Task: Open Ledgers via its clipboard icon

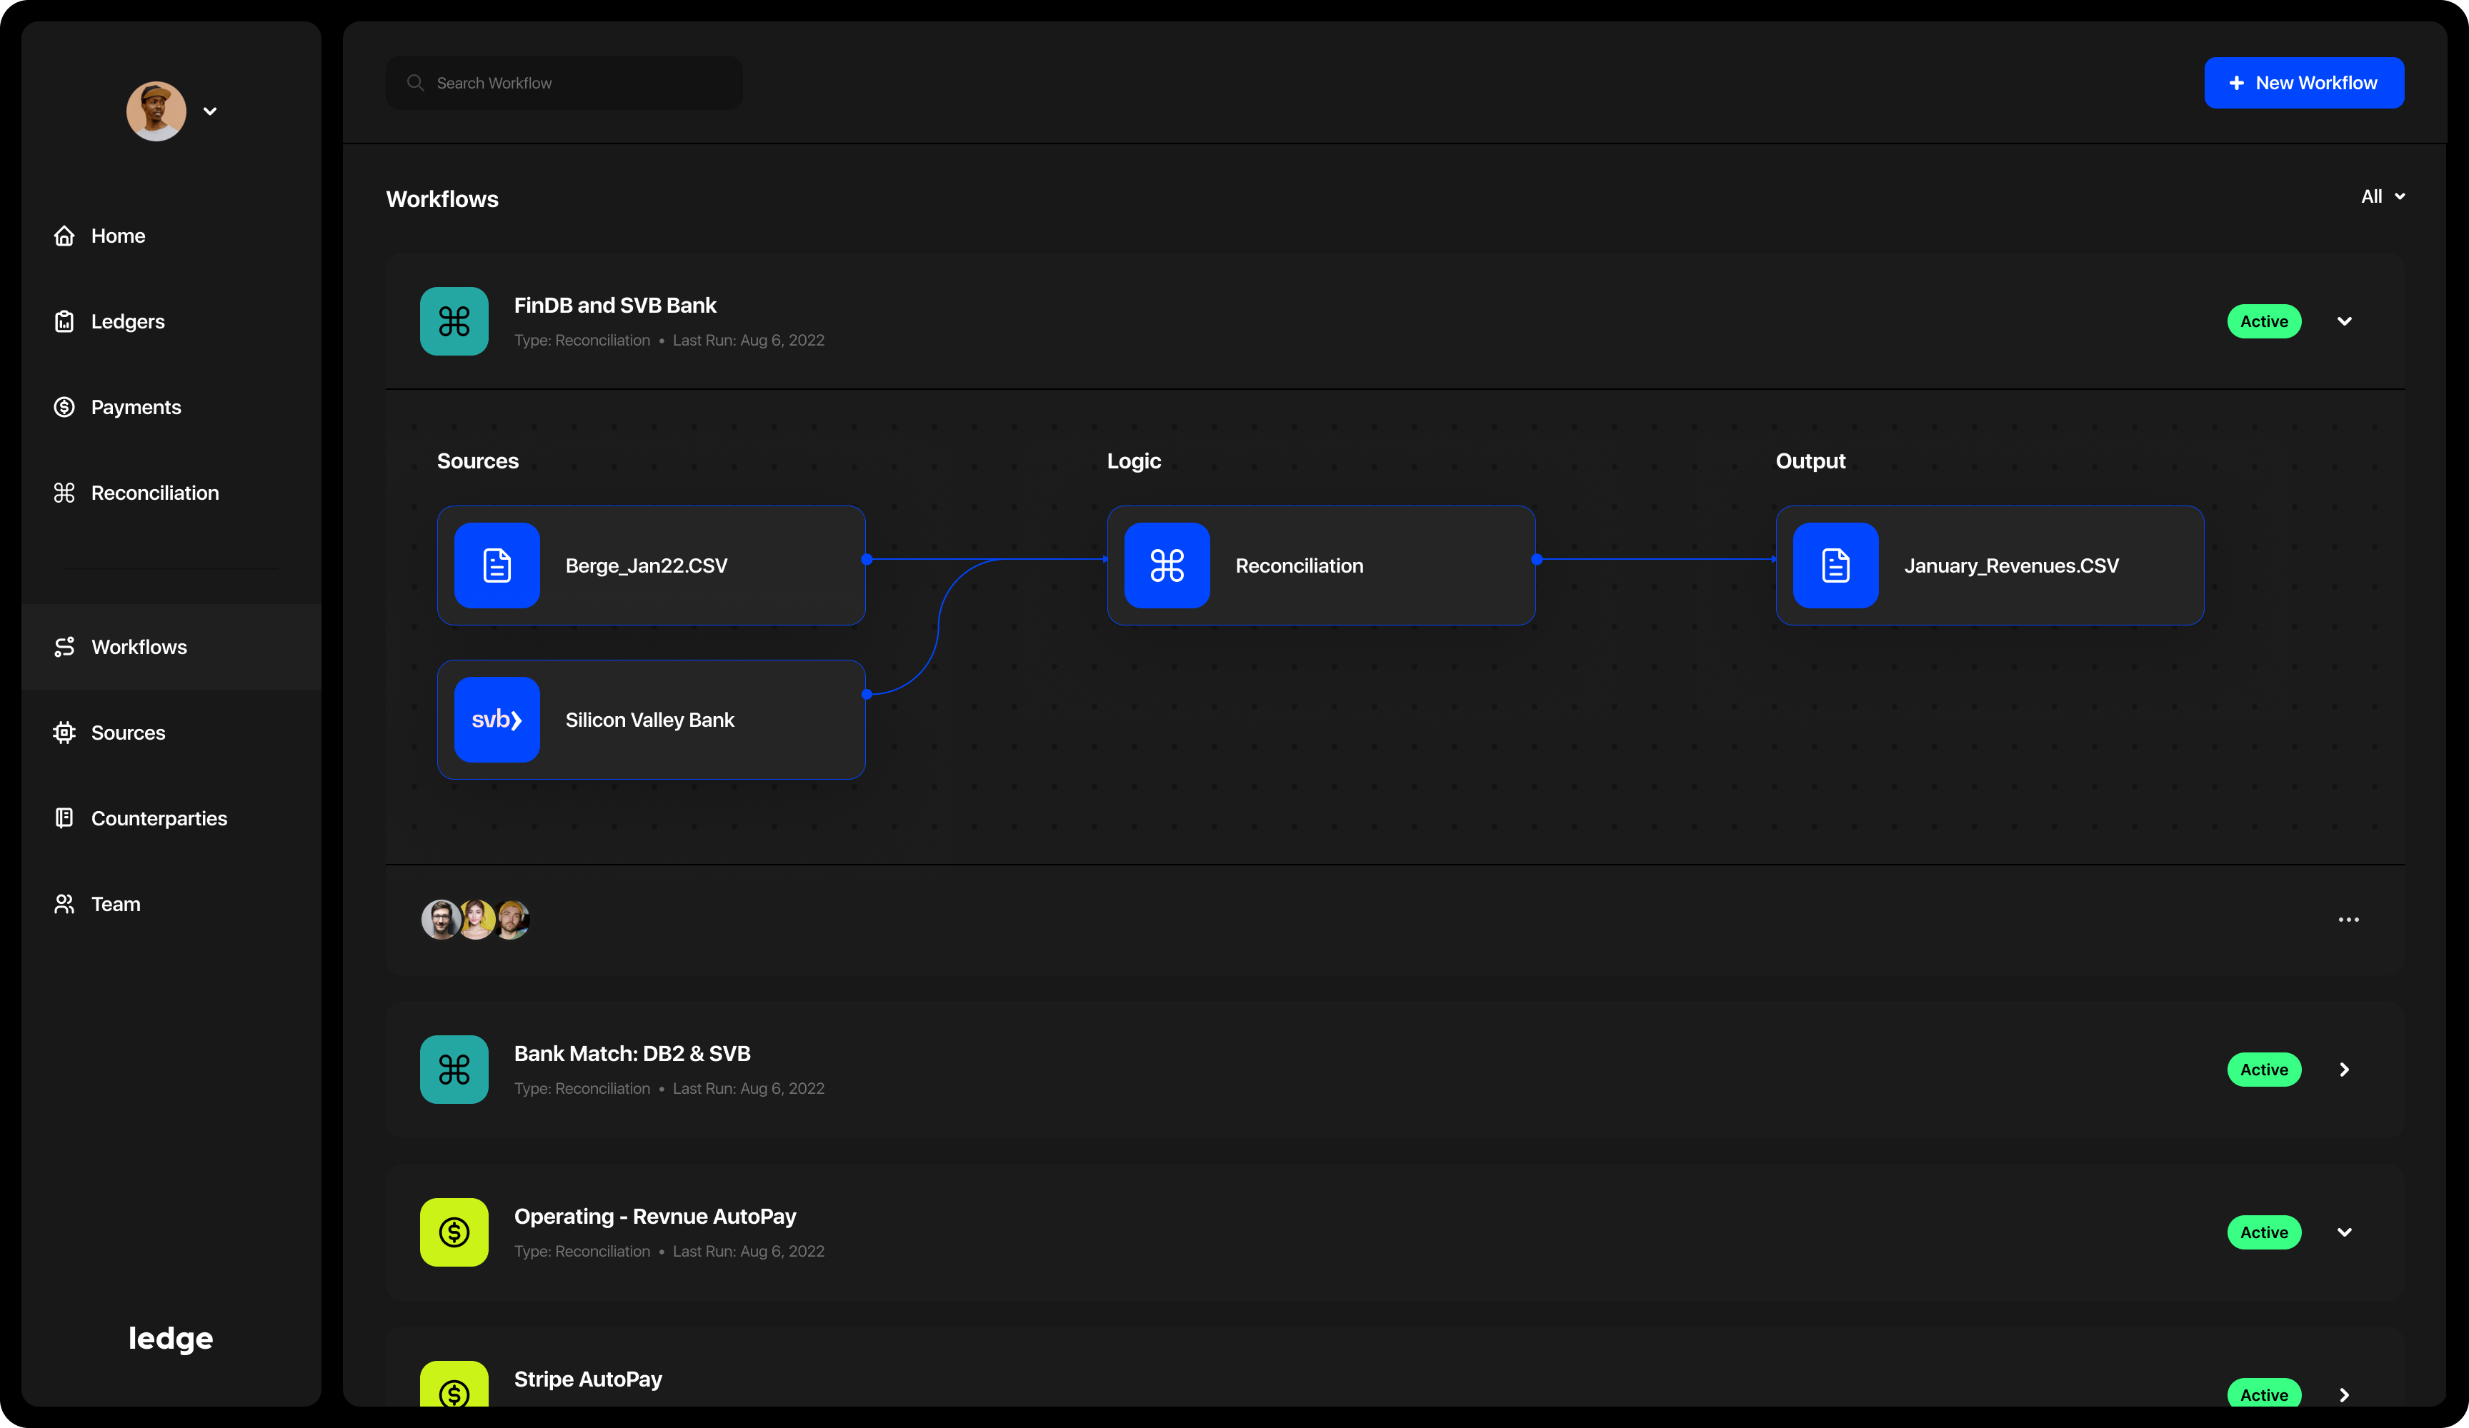Action: click(x=65, y=321)
